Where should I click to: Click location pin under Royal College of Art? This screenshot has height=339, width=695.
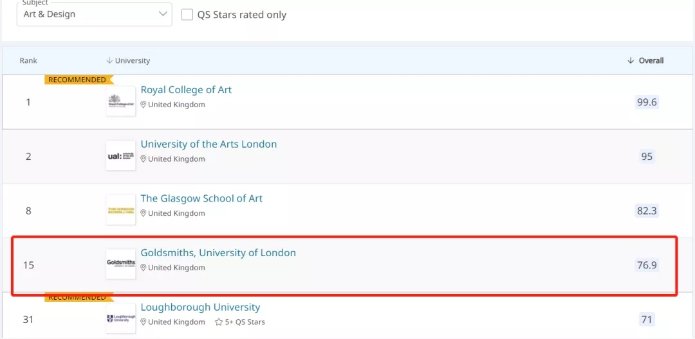[x=143, y=105]
